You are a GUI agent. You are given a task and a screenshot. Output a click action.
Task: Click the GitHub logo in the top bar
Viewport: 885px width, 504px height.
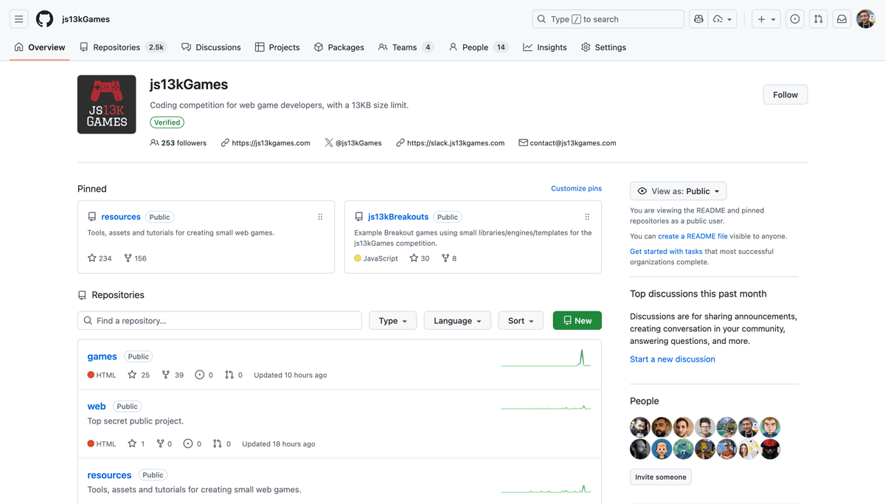tap(44, 18)
